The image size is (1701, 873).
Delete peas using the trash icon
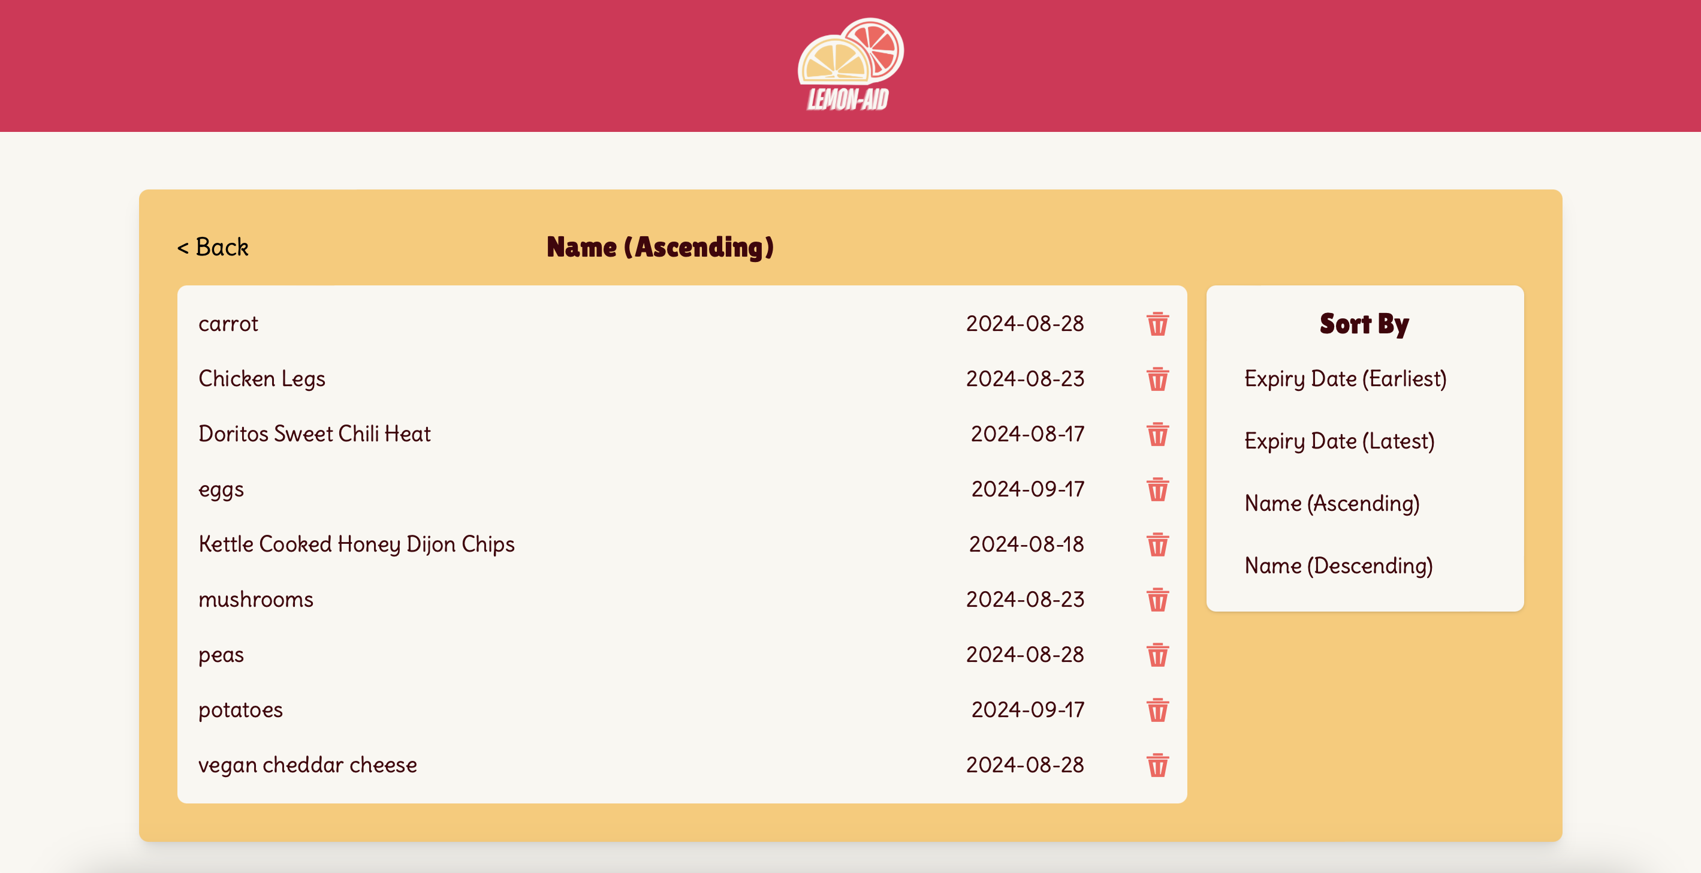pos(1157,655)
